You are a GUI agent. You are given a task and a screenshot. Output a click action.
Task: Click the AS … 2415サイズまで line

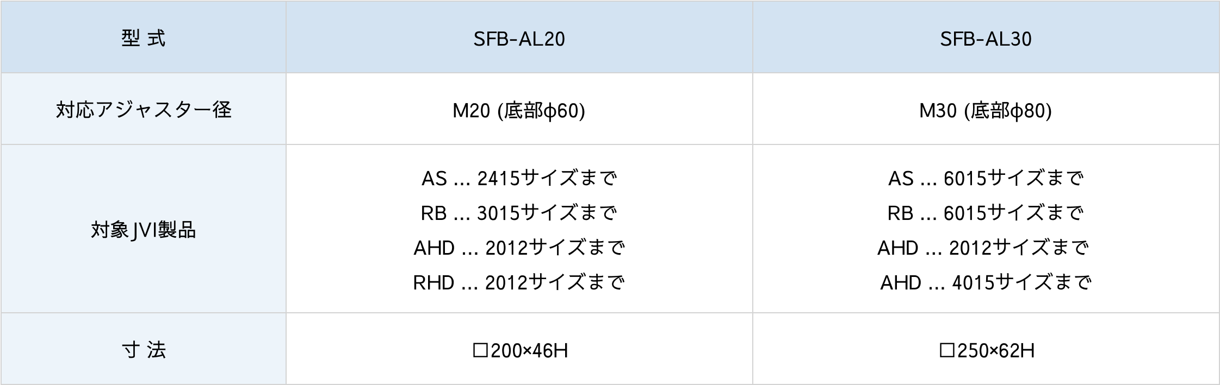point(519,178)
